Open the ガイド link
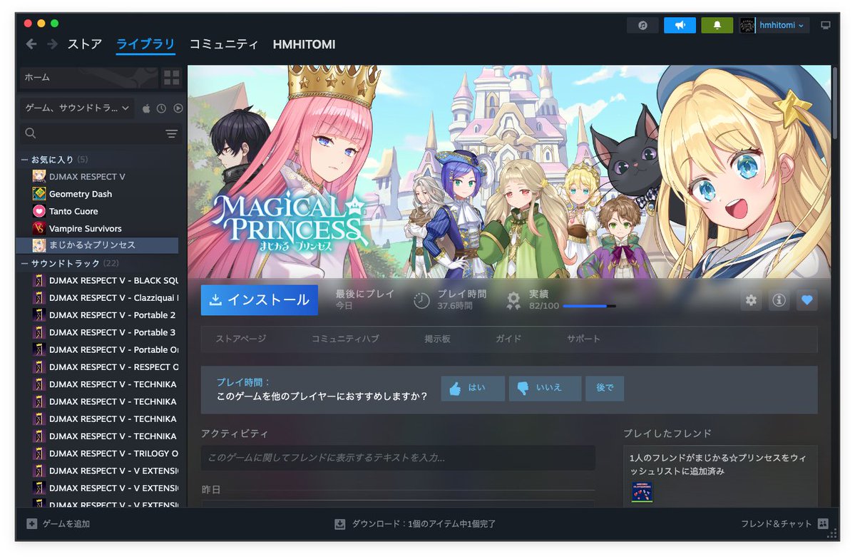Image resolution: width=855 pixels, height=559 pixels. (508, 339)
